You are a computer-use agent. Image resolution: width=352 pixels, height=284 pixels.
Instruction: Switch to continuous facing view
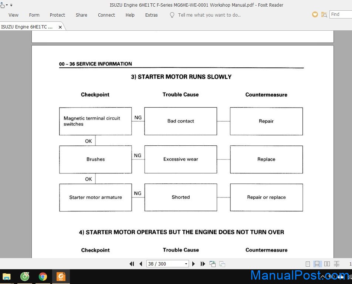(336, 264)
